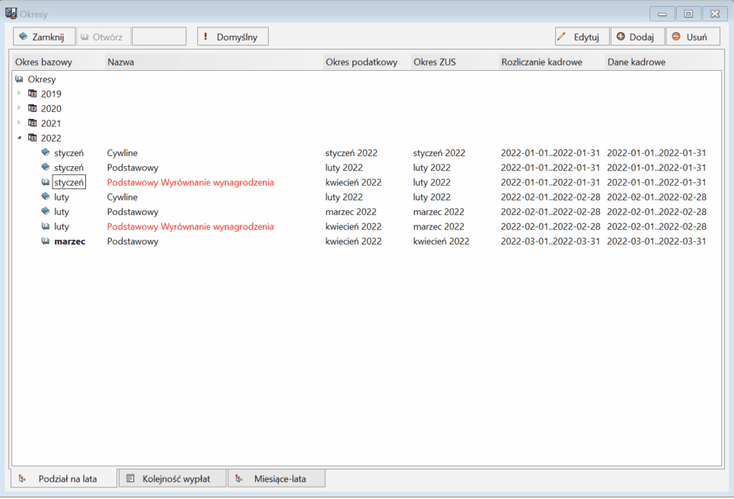Select the 2021 tree item label
Image resolution: width=734 pixels, height=499 pixels.
point(51,123)
